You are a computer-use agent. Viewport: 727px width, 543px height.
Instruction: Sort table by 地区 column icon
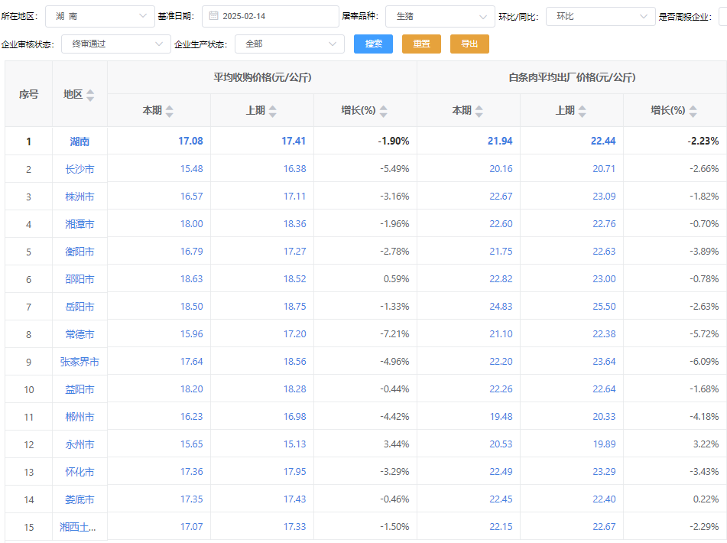click(90, 95)
